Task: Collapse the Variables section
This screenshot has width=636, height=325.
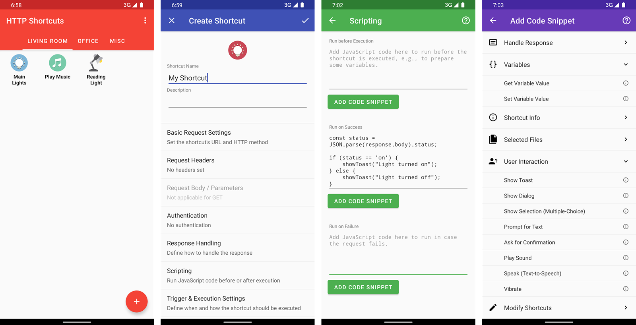Action: coord(626,64)
